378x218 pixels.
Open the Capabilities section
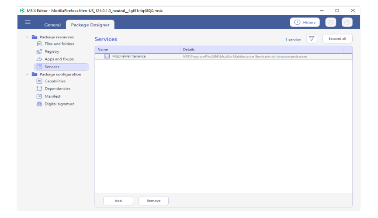point(55,81)
